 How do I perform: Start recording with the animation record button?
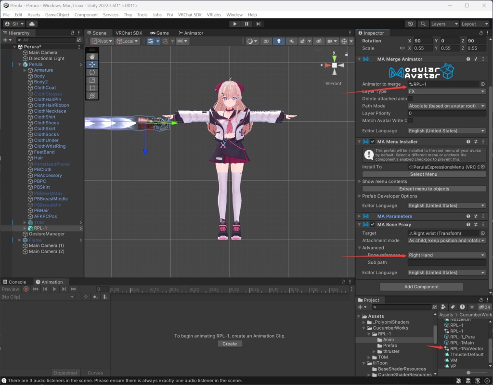pos(26,289)
